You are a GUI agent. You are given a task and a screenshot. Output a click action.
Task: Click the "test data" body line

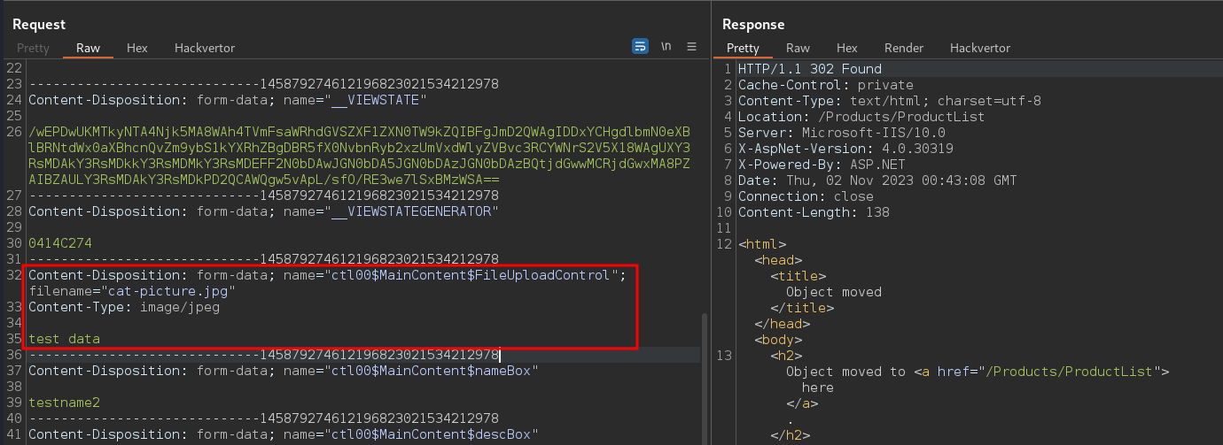click(x=65, y=339)
